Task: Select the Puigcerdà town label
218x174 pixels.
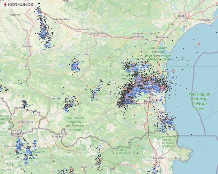Action: tap(58, 136)
